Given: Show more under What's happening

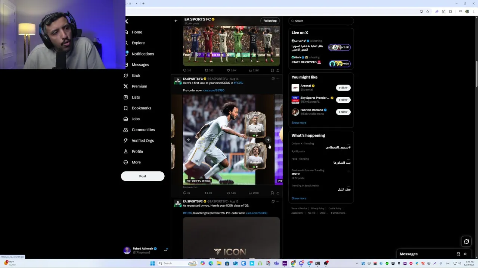Looking at the screenshot, I should click(299, 198).
